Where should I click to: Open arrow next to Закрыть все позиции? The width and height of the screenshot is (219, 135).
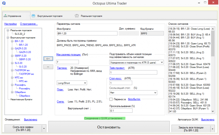coord(212,129)
